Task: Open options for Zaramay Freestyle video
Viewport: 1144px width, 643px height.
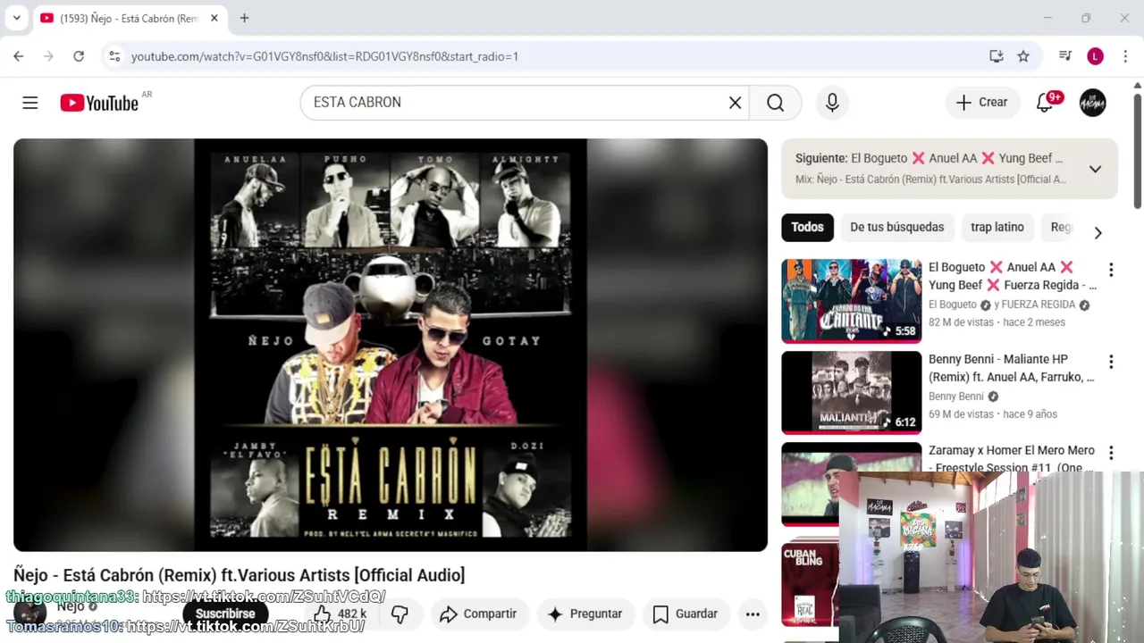Action: point(1111,453)
